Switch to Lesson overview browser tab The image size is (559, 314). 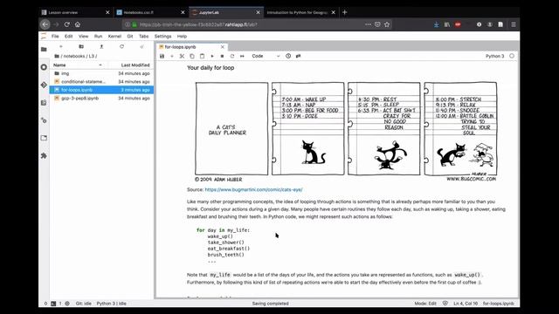click(75, 12)
